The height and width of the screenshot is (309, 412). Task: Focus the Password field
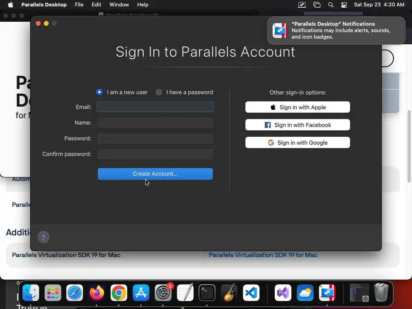155,138
